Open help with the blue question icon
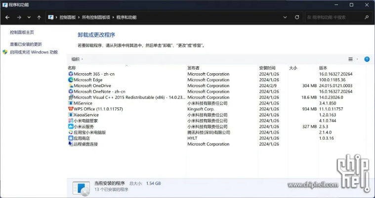 pyautogui.click(x=367, y=59)
